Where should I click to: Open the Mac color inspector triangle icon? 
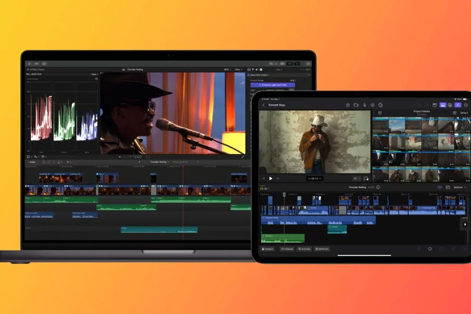(253, 70)
